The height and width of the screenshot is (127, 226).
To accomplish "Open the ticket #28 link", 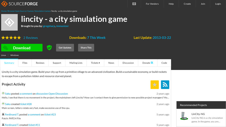I will pos(26,104).
